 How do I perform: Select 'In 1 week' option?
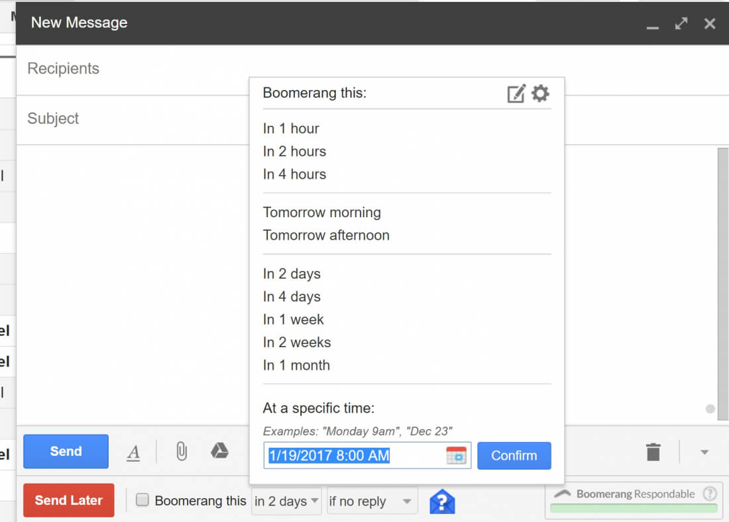pyautogui.click(x=294, y=319)
